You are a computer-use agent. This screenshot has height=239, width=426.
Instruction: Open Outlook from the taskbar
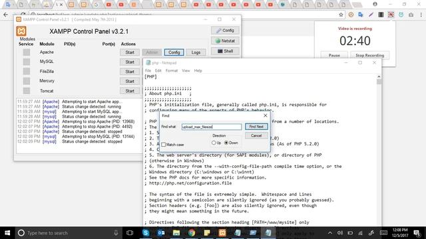161,233
